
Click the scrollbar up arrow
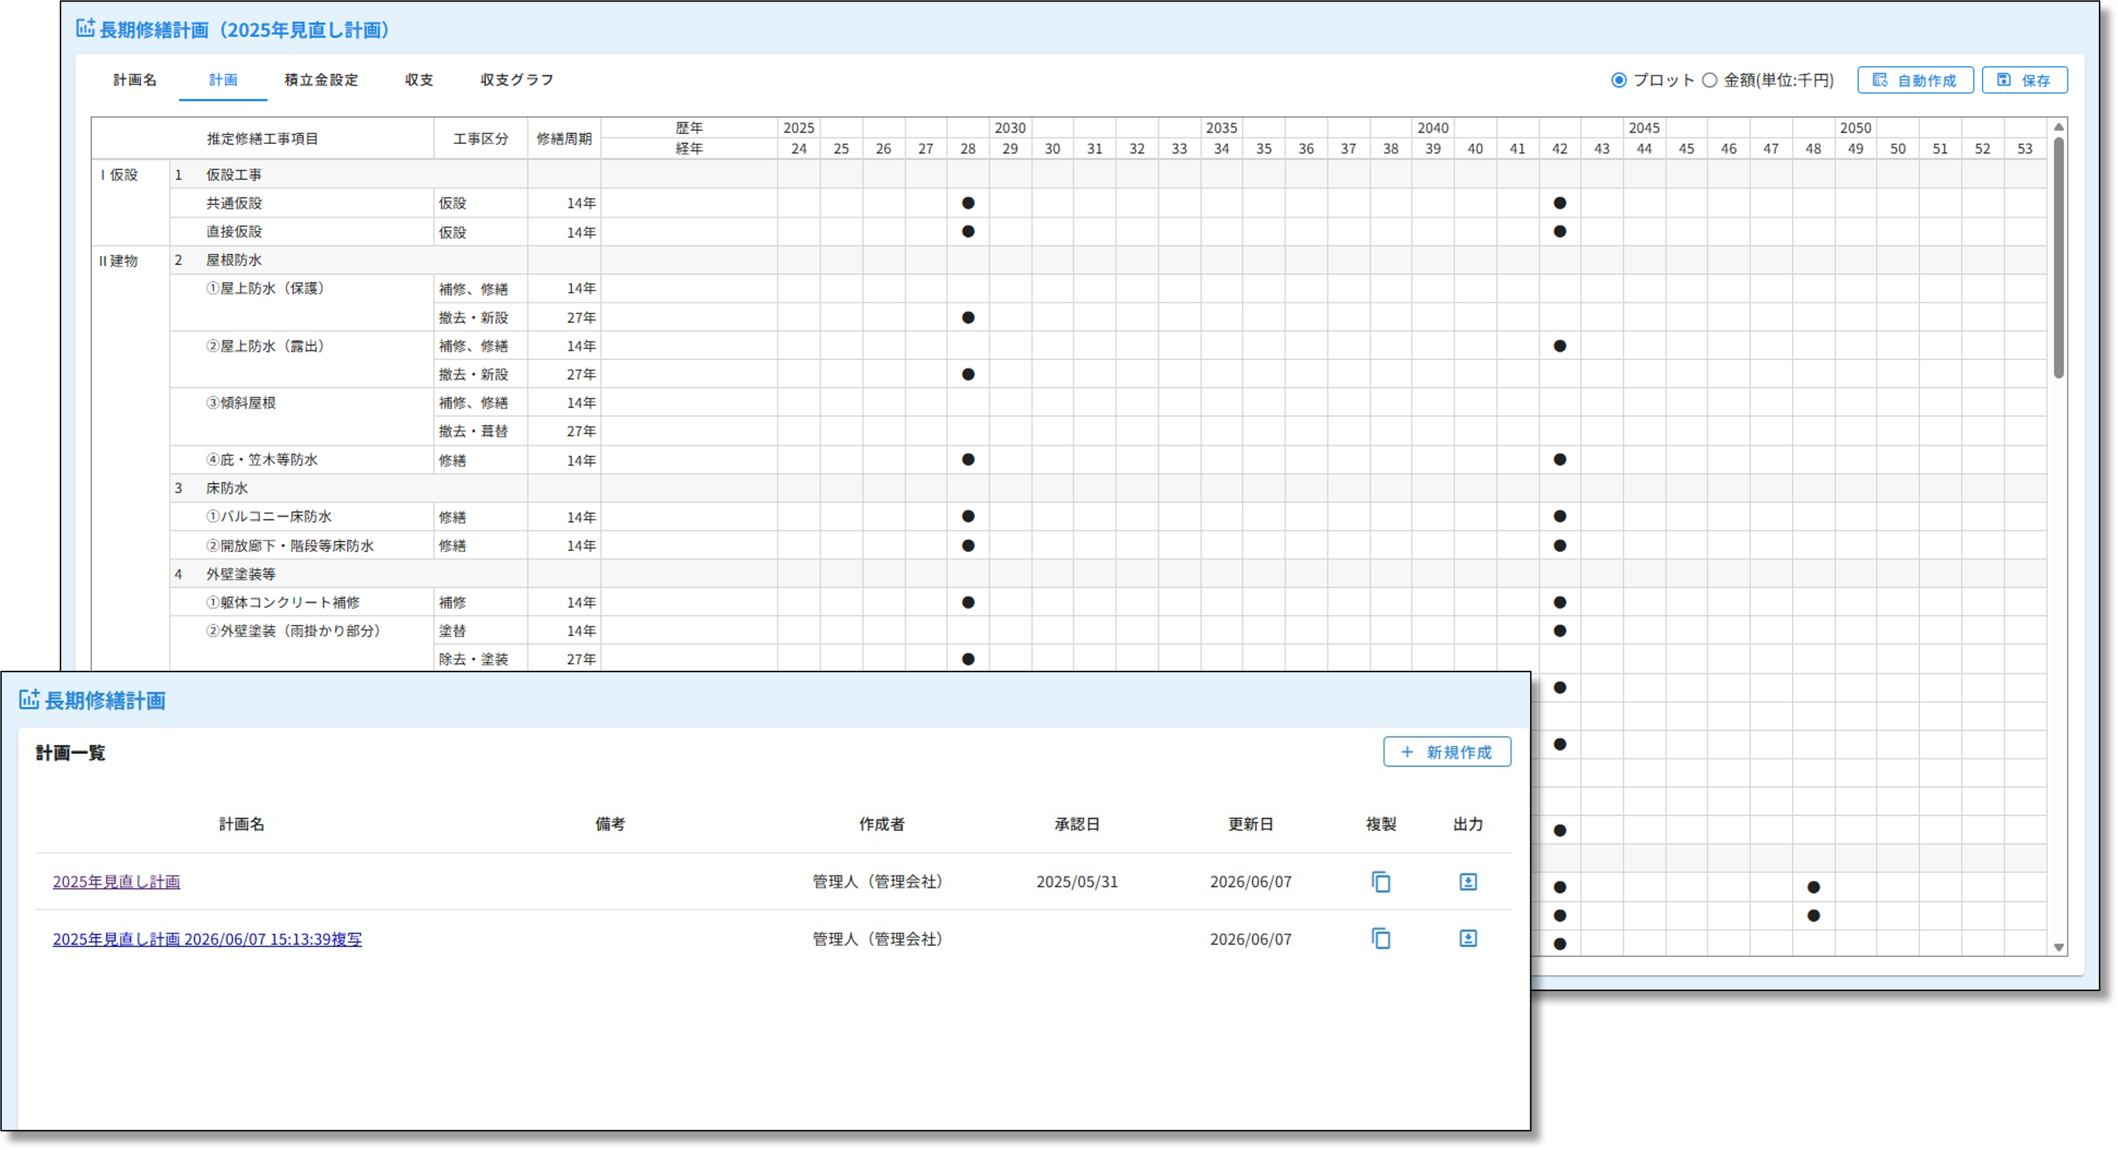pos(2058,127)
